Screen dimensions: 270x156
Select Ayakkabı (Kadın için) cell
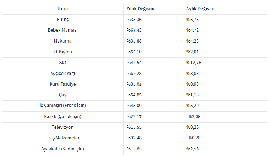coord(63,149)
